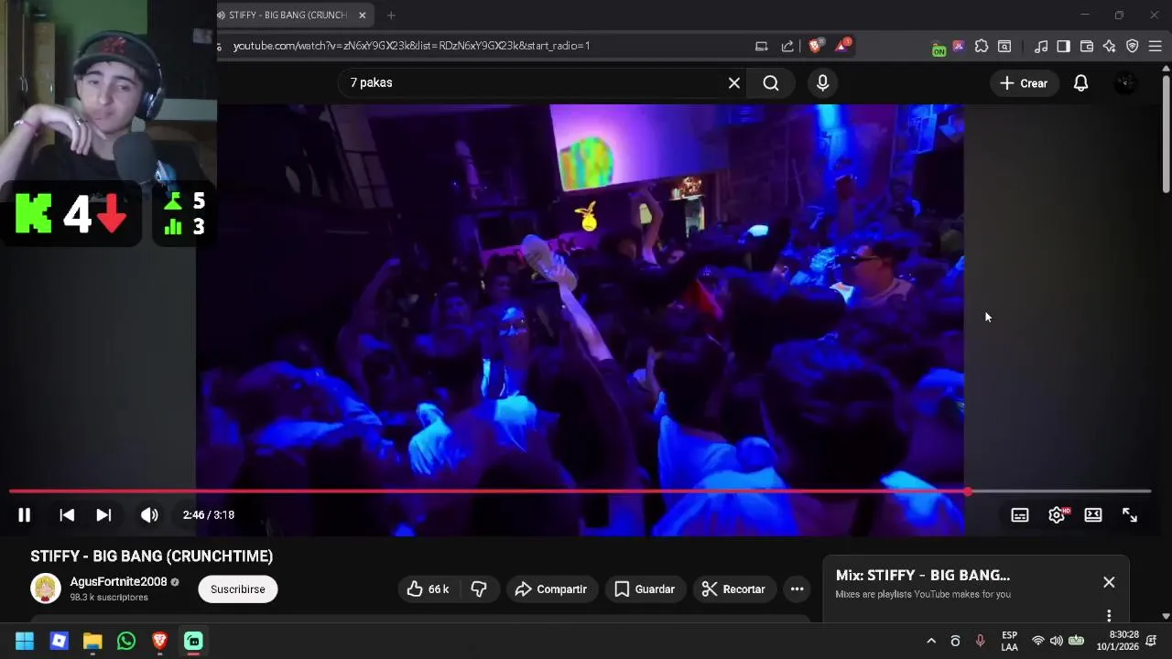Open more actions three-dot menu

tap(797, 589)
